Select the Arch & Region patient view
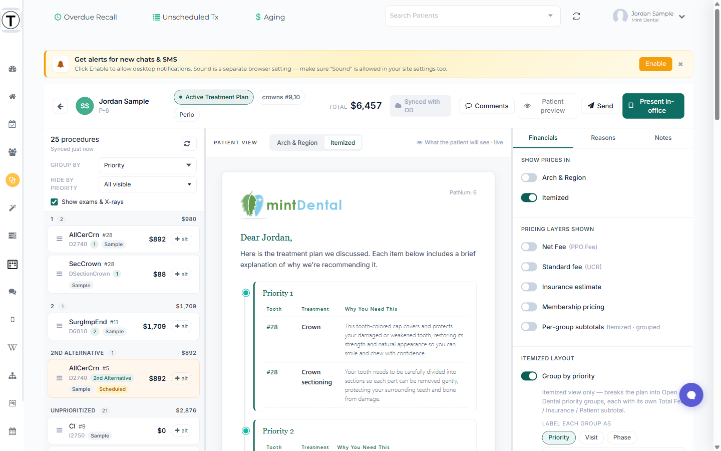 pyautogui.click(x=297, y=143)
